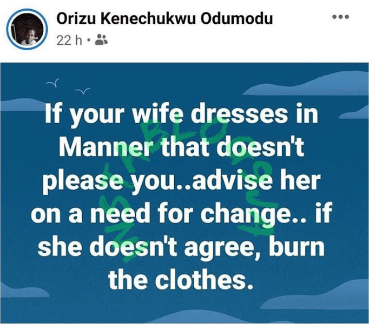Click the line 'on a need for change.. if'

tap(181, 214)
